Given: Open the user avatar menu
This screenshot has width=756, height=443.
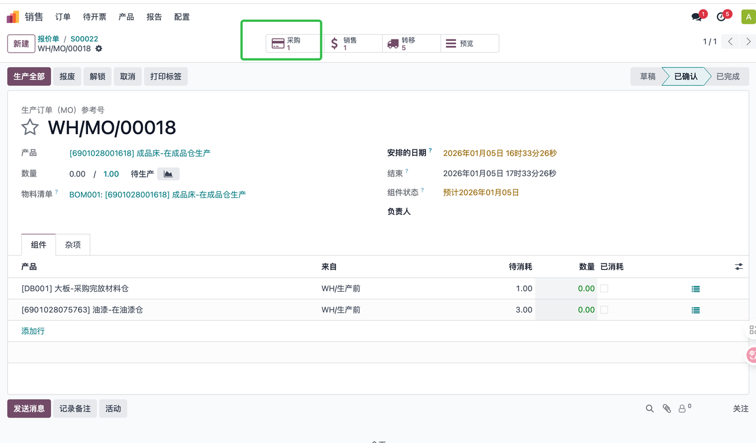Looking at the screenshot, I should [x=748, y=17].
